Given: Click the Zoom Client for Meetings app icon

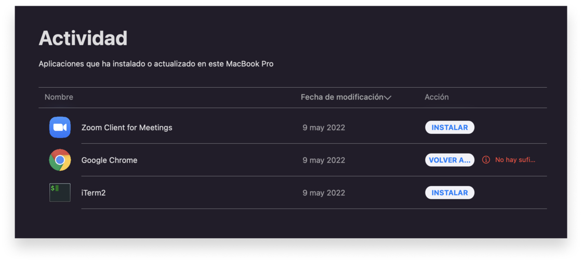Looking at the screenshot, I should click(60, 128).
